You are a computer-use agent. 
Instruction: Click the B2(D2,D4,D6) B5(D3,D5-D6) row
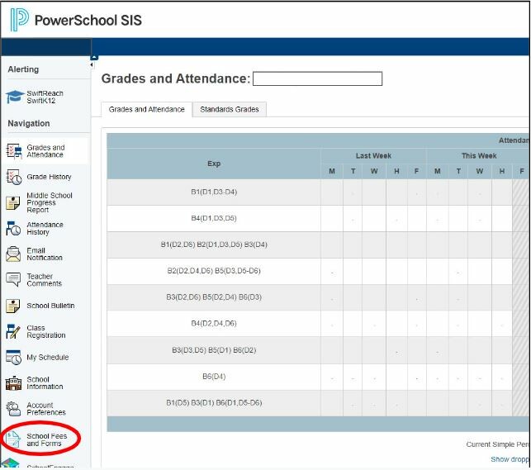point(318,271)
